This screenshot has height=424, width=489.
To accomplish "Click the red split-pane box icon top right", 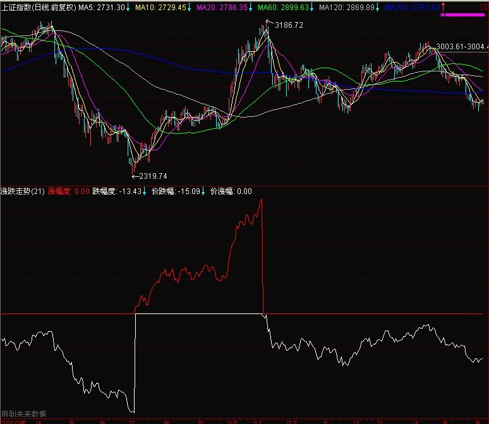I will point(485,6).
